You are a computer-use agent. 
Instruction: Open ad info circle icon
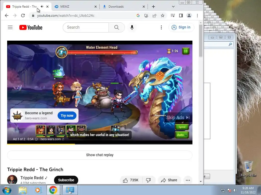point(36,139)
